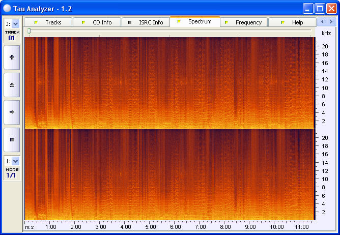Click the 5:00 mark on time axis

(x=150, y=226)
